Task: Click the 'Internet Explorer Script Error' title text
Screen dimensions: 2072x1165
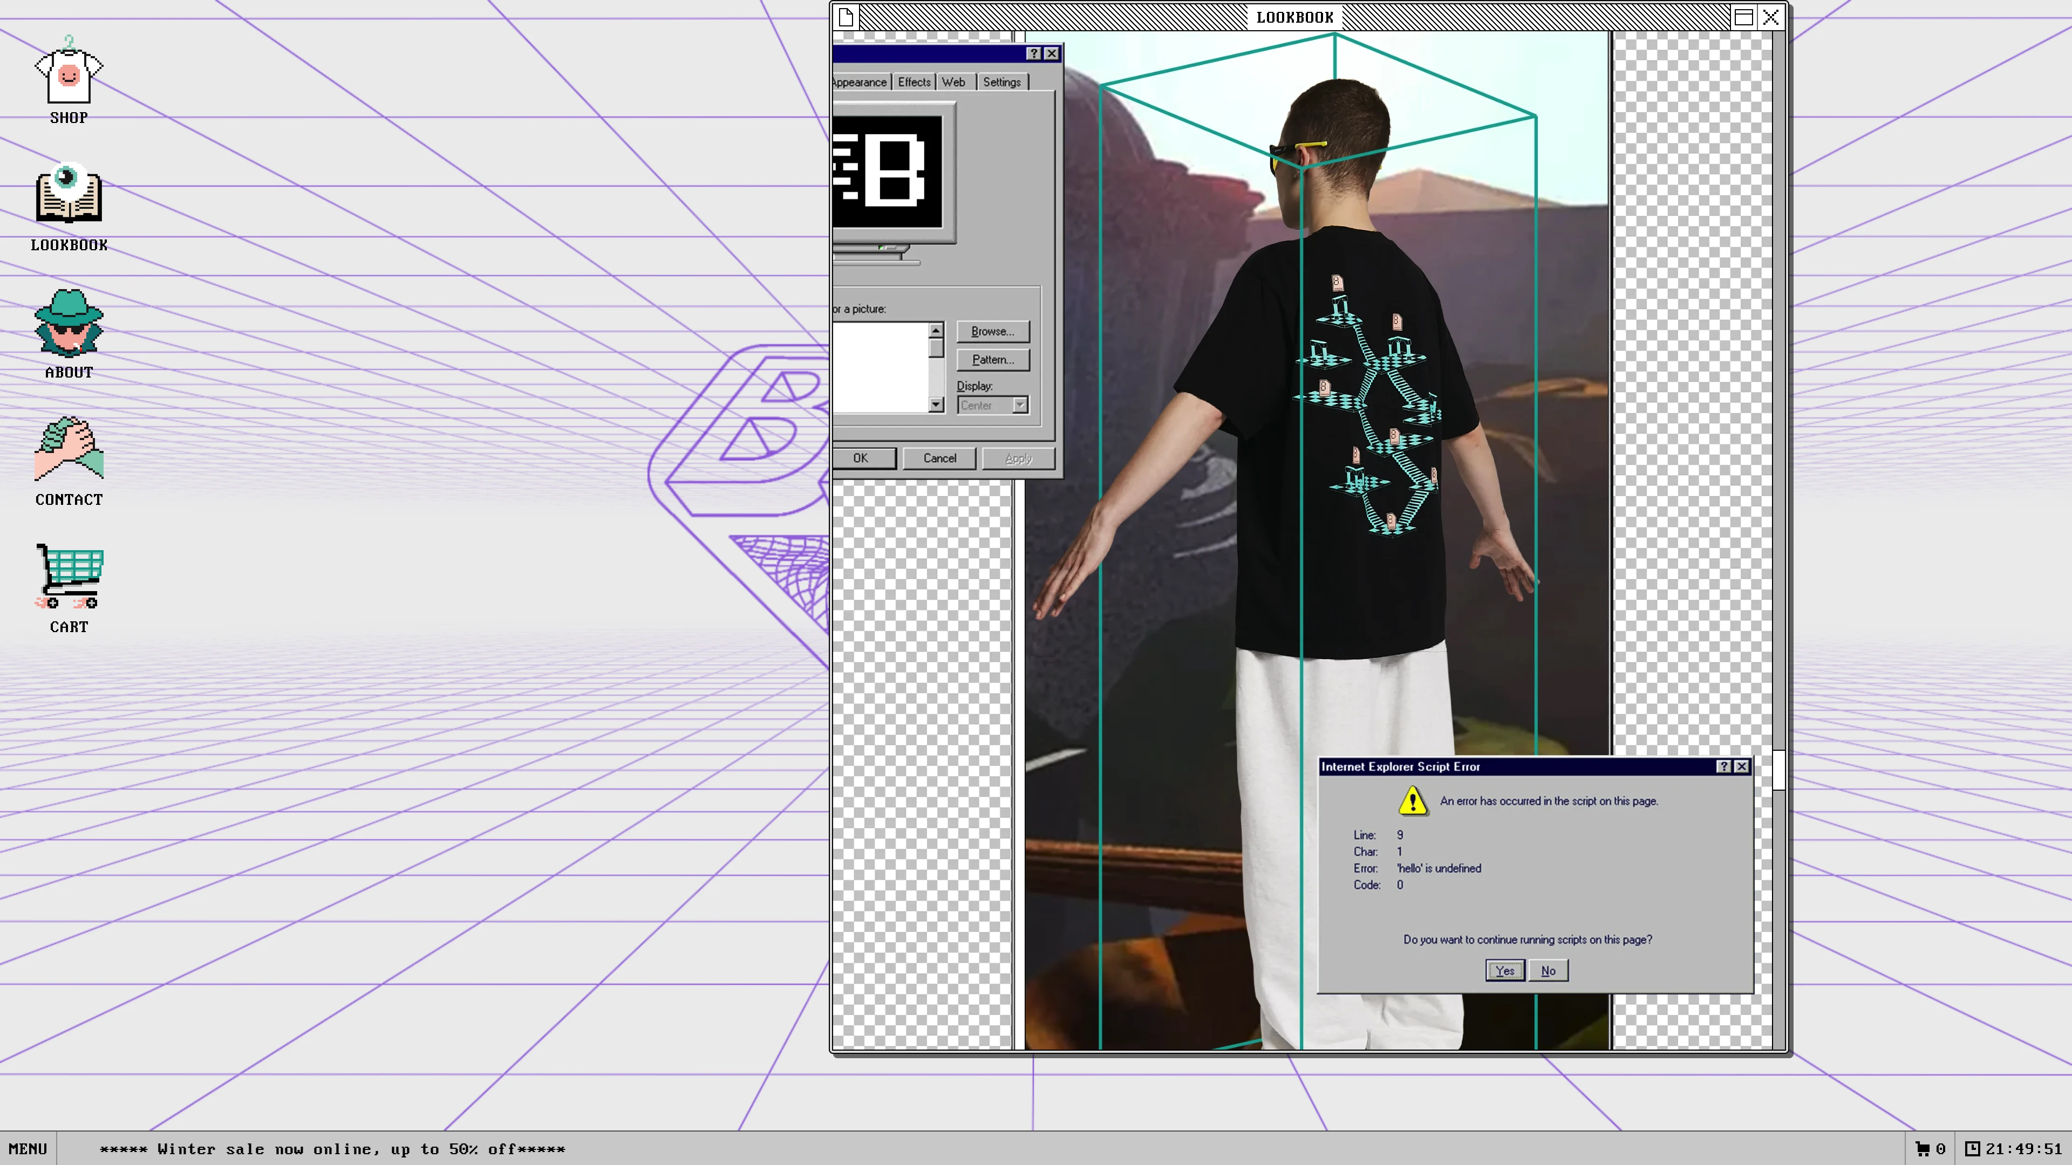Action: pos(1400,766)
